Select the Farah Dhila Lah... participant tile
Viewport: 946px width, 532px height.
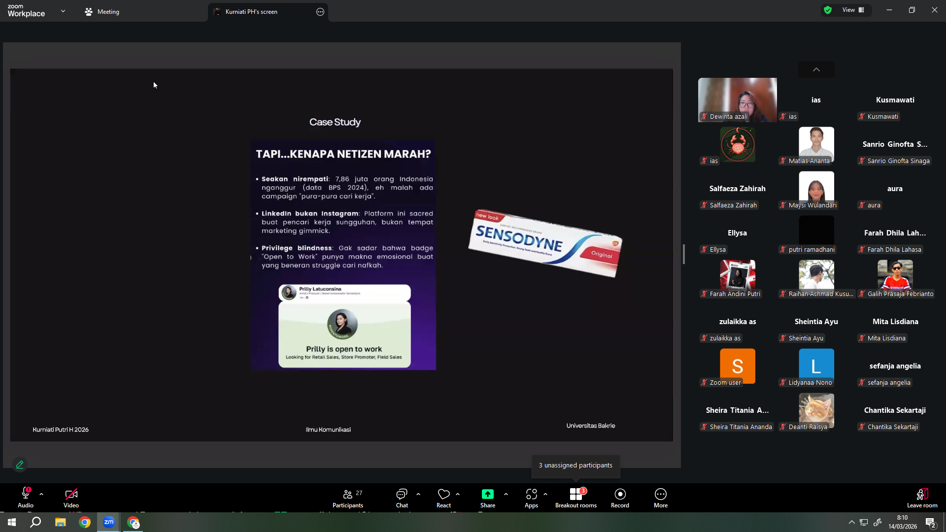[895, 233]
